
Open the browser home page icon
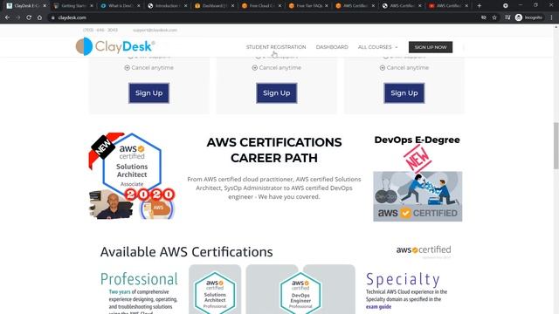click(x=39, y=17)
